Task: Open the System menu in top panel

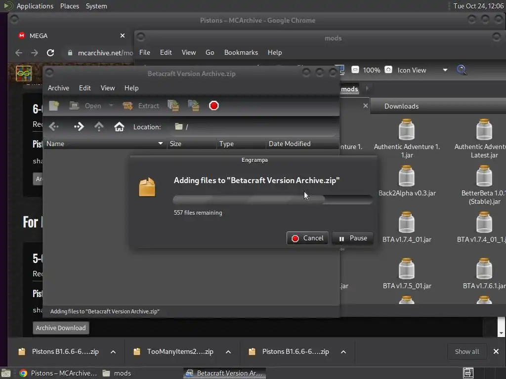Action: (96, 6)
